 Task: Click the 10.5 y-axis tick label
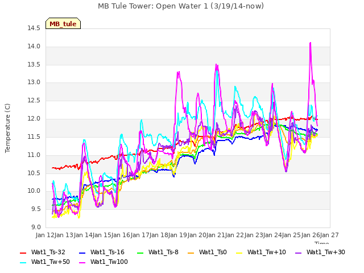click(x=34, y=173)
